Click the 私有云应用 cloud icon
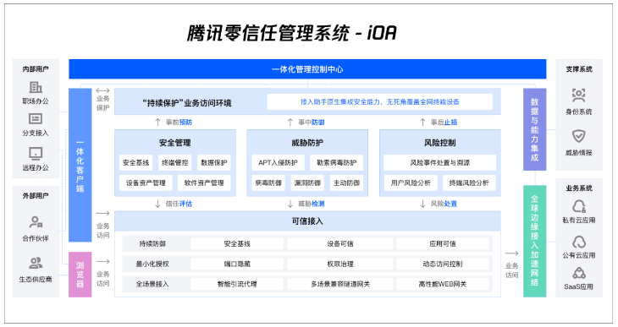 tap(578, 206)
